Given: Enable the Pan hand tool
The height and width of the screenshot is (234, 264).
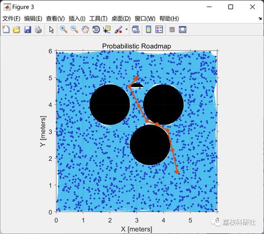Looking at the screenshot, I should [85, 29].
